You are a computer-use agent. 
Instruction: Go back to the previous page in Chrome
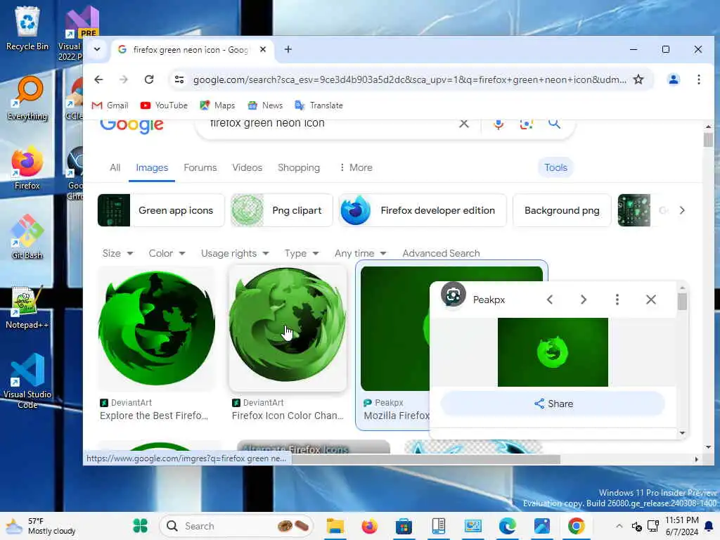coord(98,79)
